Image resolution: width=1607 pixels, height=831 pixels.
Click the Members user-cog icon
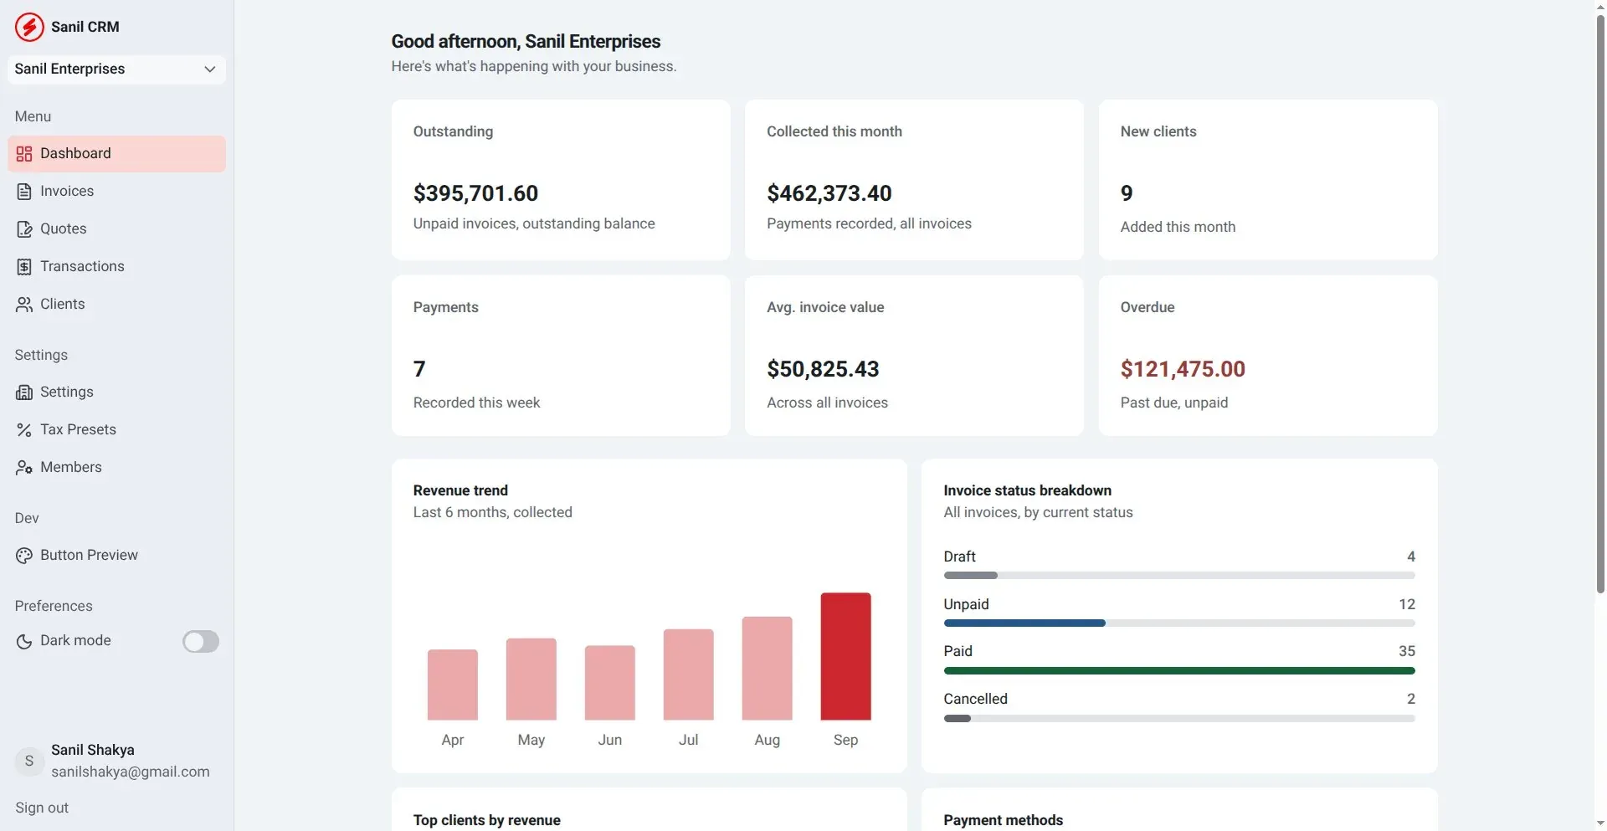pyautogui.click(x=24, y=468)
